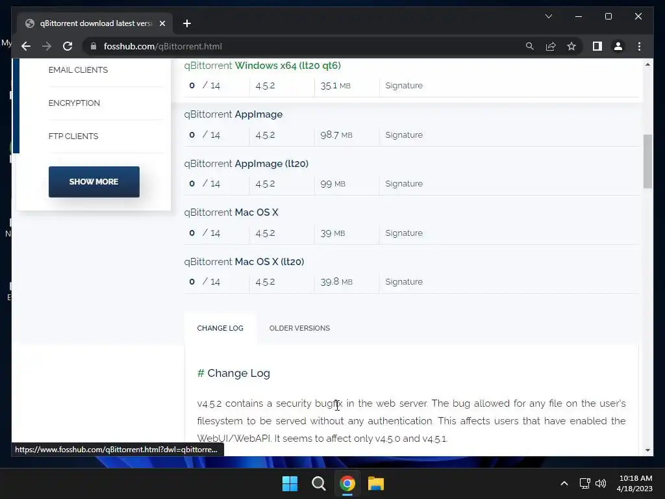Go back to the previous page
Screen dimensions: 665x499
pyautogui.click(x=26, y=46)
